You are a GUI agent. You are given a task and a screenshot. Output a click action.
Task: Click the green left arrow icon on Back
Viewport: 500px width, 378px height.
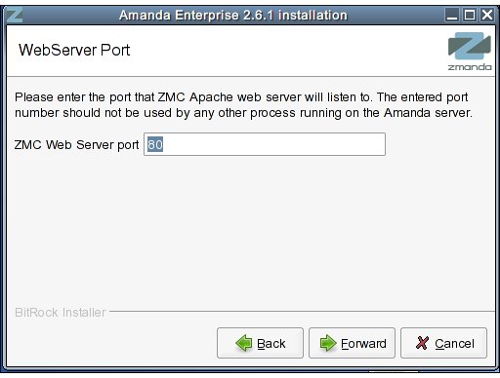pyautogui.click(x=244, y=343)
